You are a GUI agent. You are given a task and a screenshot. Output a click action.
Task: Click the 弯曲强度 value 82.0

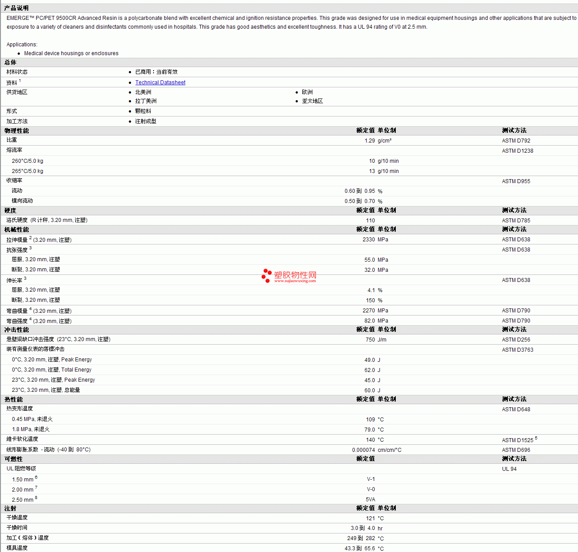point(370,321)
